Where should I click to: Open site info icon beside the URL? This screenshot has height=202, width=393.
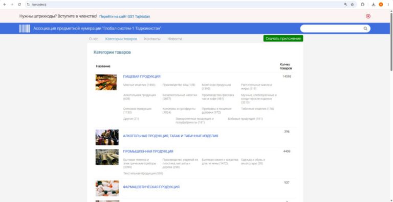(x=28, y=5)
